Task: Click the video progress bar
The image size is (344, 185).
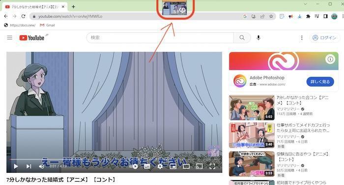Action: (x=114, y=160)
